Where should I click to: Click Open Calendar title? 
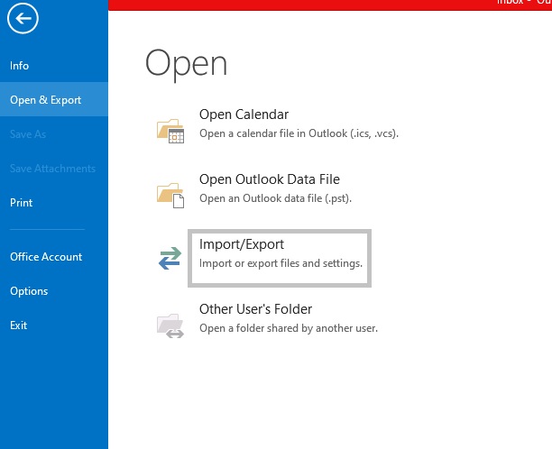[244, 115]
